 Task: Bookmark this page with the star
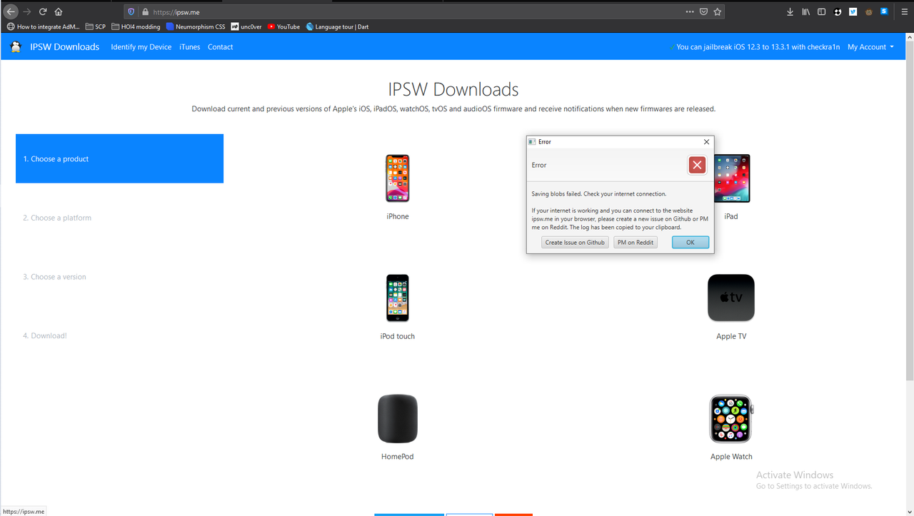coord(718,11)
